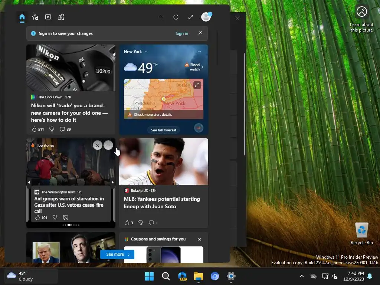
Task: Dislike the Nikon article
Action: tap(52, 129)
